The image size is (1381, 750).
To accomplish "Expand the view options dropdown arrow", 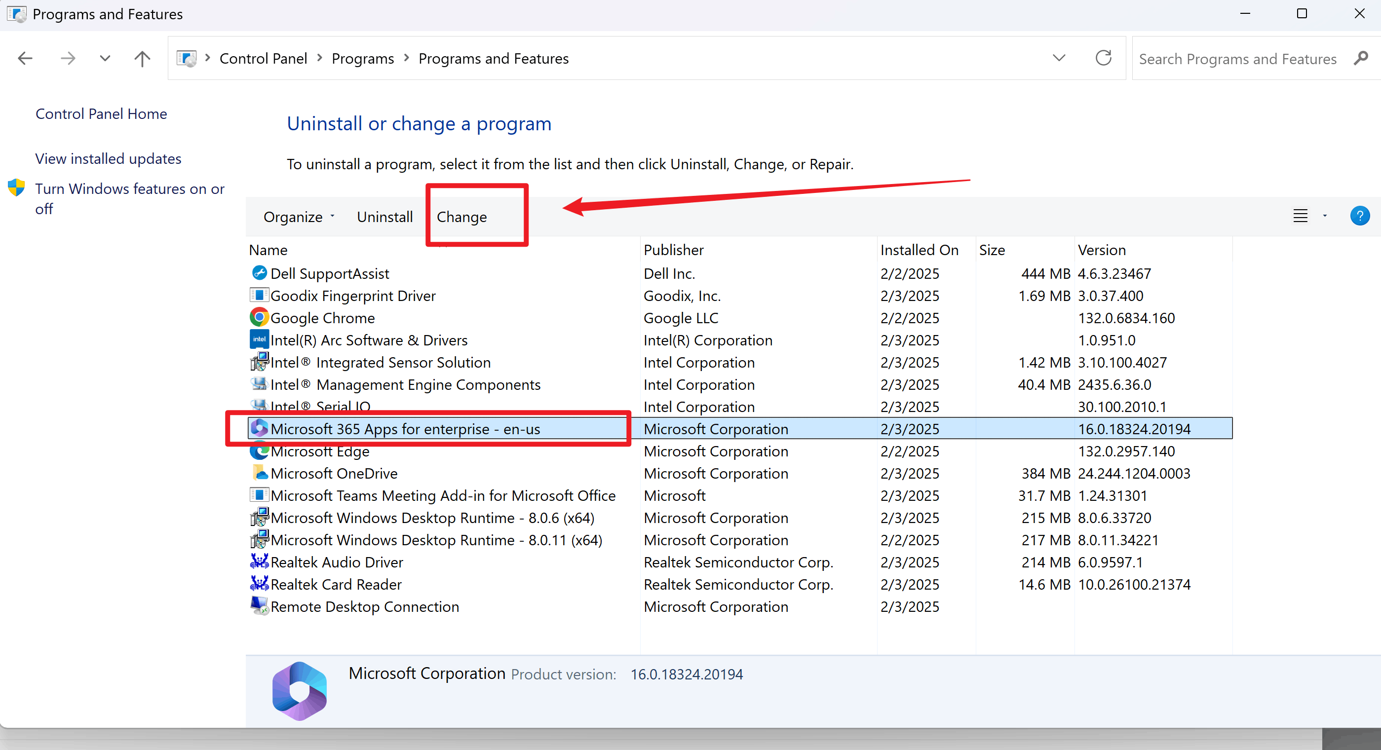I will pyautogui.click(x=1325, y=216).
